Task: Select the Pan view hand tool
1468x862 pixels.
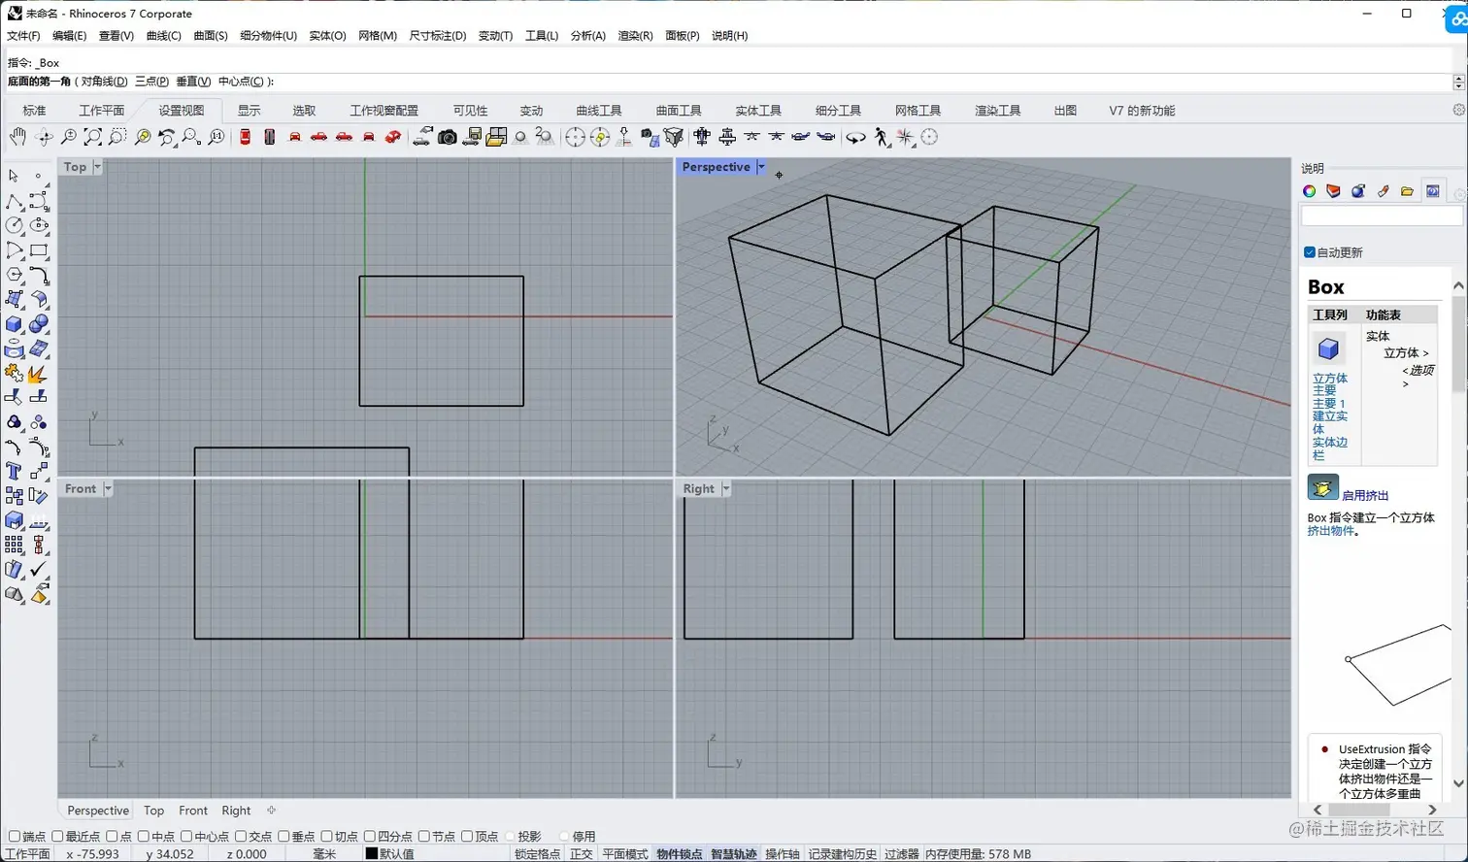Action: tap(17, 137)
